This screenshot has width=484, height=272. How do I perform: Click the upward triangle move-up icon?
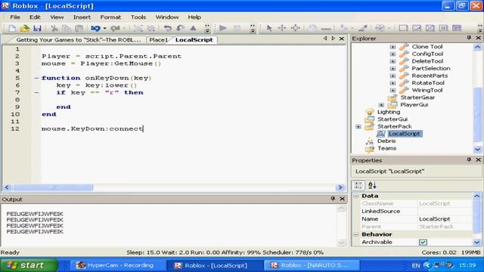tap(194, 29)
